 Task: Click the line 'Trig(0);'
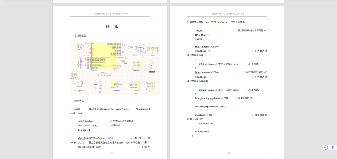(x=199, y=39)
